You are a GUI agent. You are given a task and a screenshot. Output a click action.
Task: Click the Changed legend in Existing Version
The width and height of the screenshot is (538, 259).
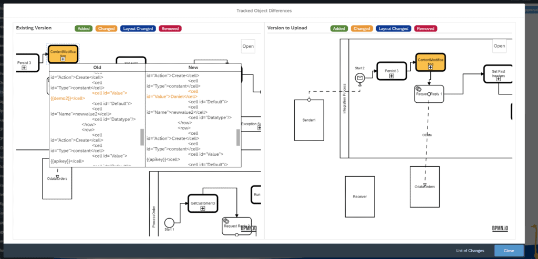click(106, 28)
